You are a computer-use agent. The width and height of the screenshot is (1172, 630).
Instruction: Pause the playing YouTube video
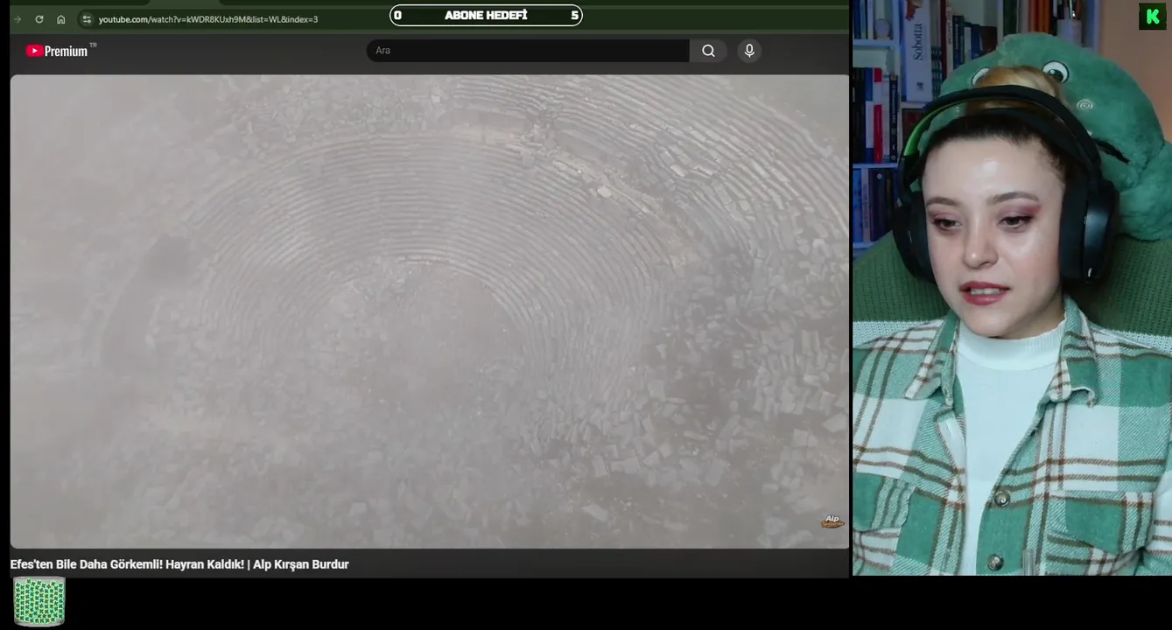click(x=429, y=311)
